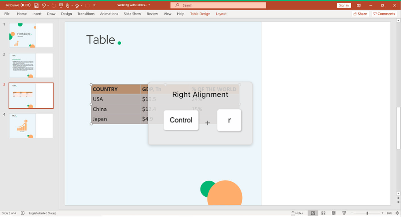This screenshot has width=401, height=217.
Task: Click the Redo icon in title bar
Action: pyautogui.click(x=53, y=5)
